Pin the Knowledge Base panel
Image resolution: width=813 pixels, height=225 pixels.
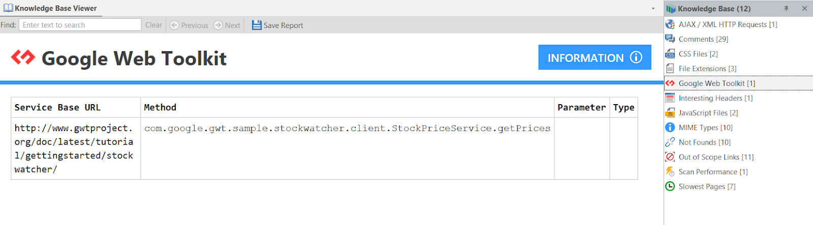pyautogui.click(x=786, y=9)
